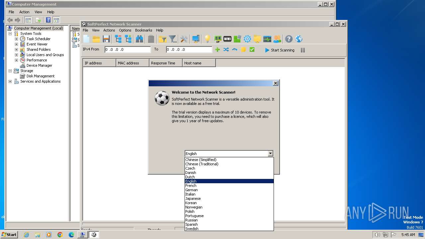The width and height of the screenshot is (425, 239).
Task: Select Disk Management tree item
Action: 41,76
